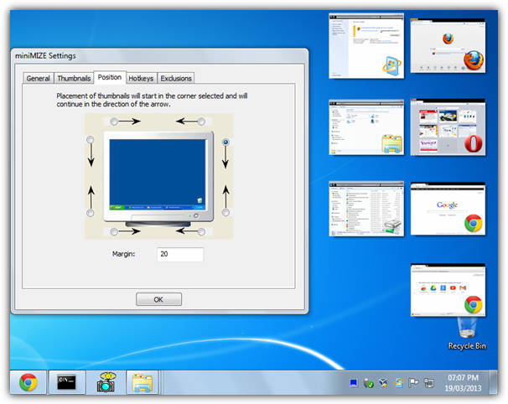508x404 pixels.
Task: Open the Action Center flag icon
Action: coord(413,383)
